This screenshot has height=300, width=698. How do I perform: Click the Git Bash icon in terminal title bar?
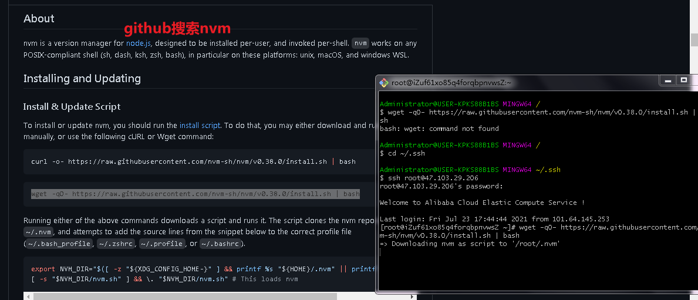(x=384, y=82)
